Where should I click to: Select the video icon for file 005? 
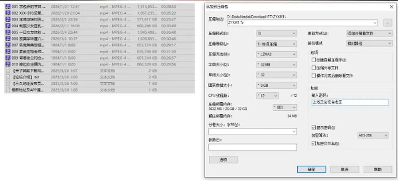click(x=8, y=32)
